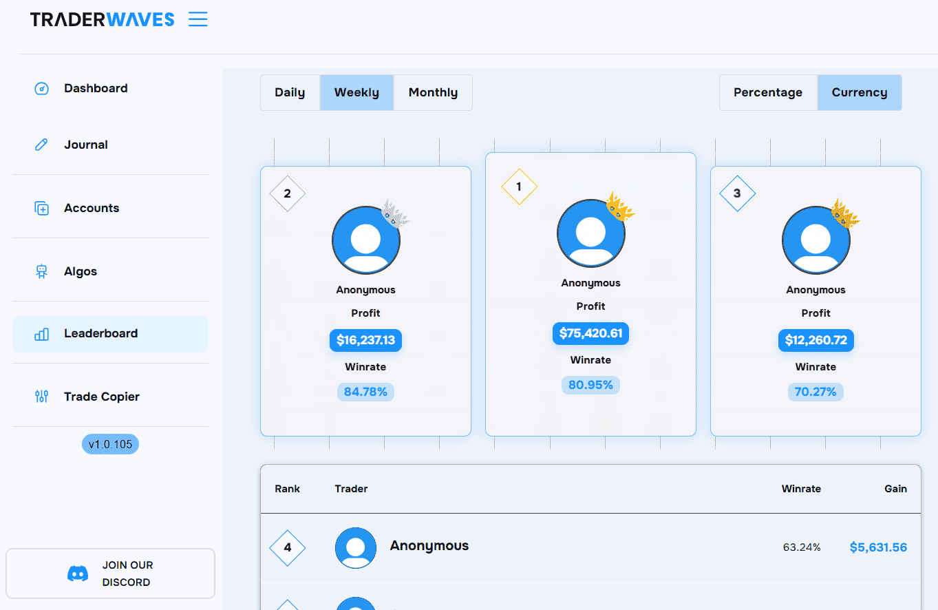938x610 pixels.
Task: Click the Dashboard sidebar icon
Action: click(41, 88)
